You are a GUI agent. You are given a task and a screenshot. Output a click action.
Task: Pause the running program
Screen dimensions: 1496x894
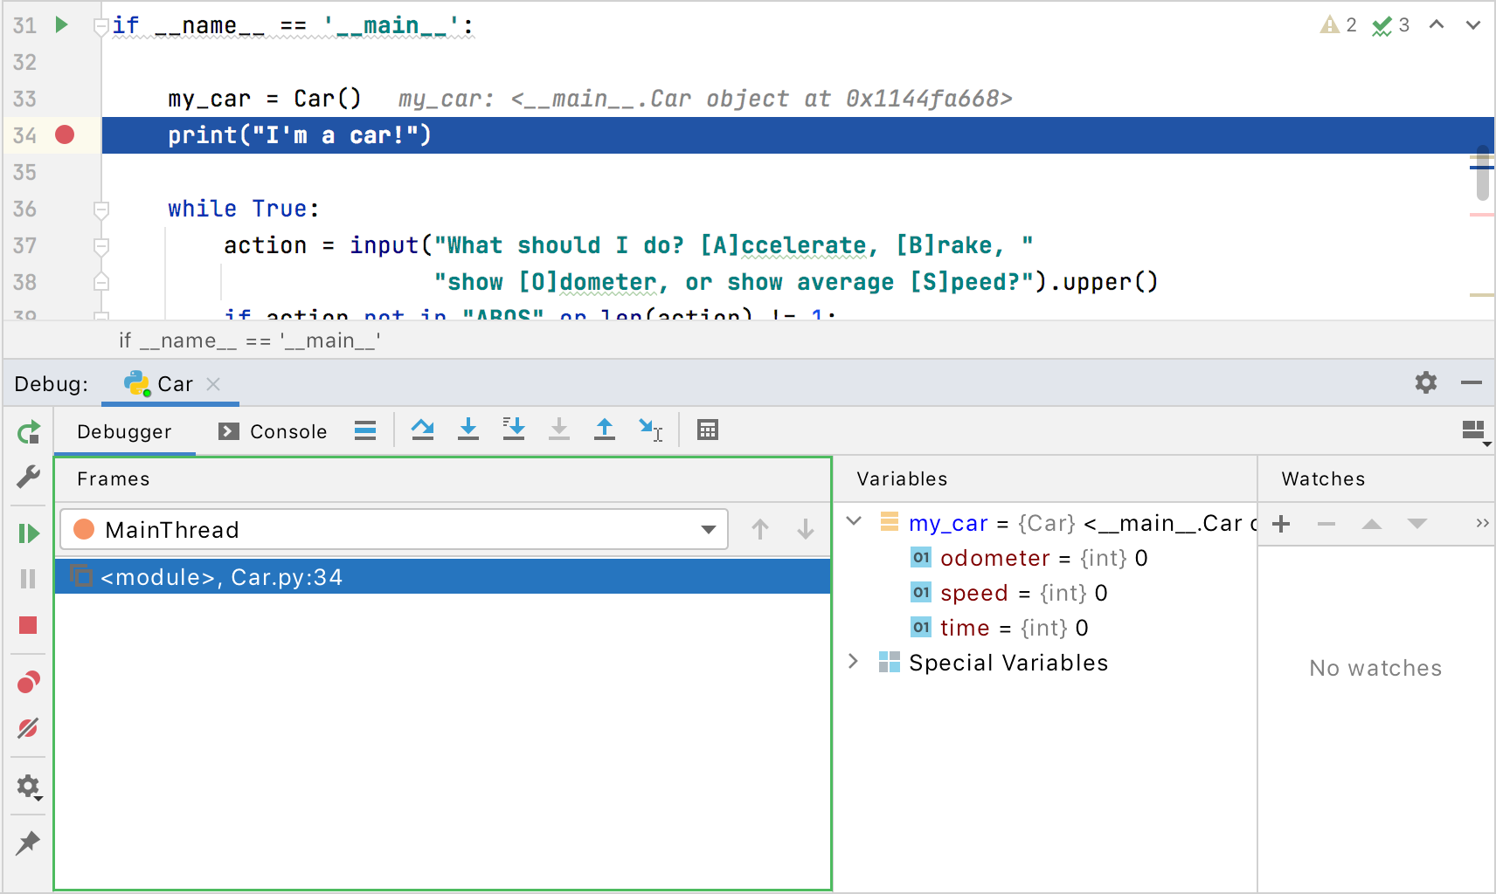click(29, 579)
